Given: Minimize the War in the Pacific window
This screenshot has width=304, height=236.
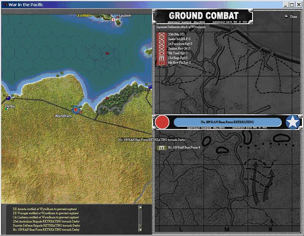Looking at the screenshot, I should pos(285,5).
